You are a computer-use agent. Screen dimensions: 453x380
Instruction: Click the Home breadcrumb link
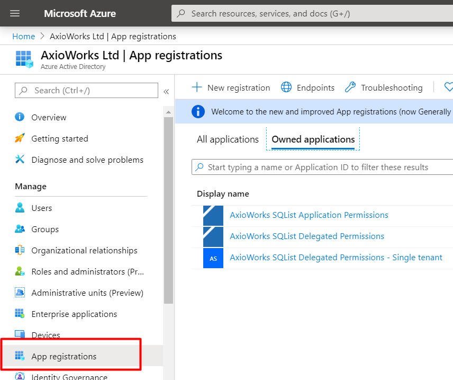[x=24, y=36]
